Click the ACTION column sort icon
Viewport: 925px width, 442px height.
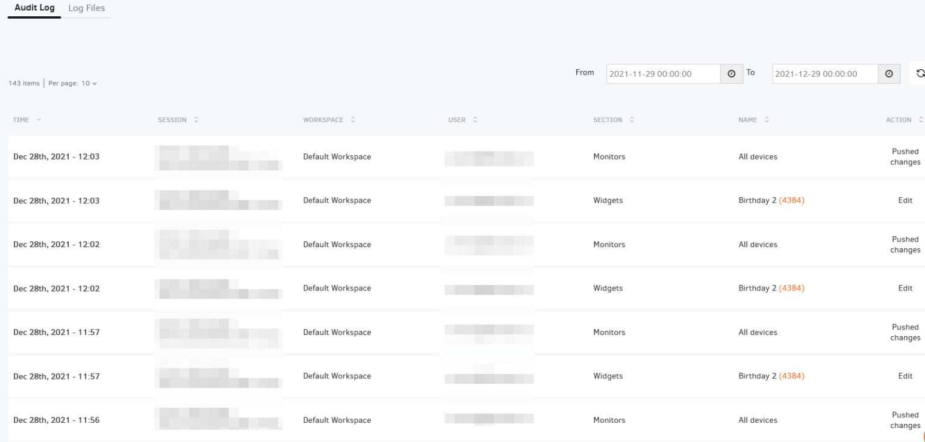(920, 120)
